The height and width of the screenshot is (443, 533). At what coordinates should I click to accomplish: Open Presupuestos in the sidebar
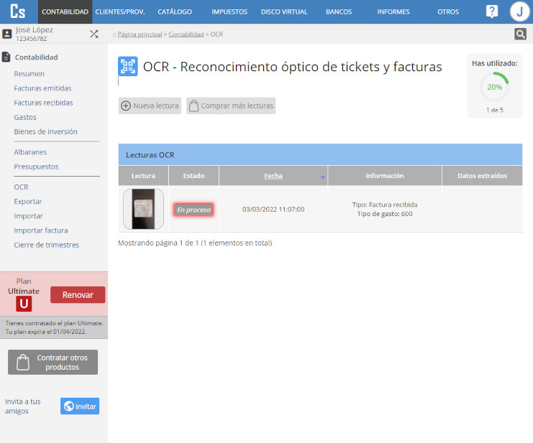(x=36, y=167)
